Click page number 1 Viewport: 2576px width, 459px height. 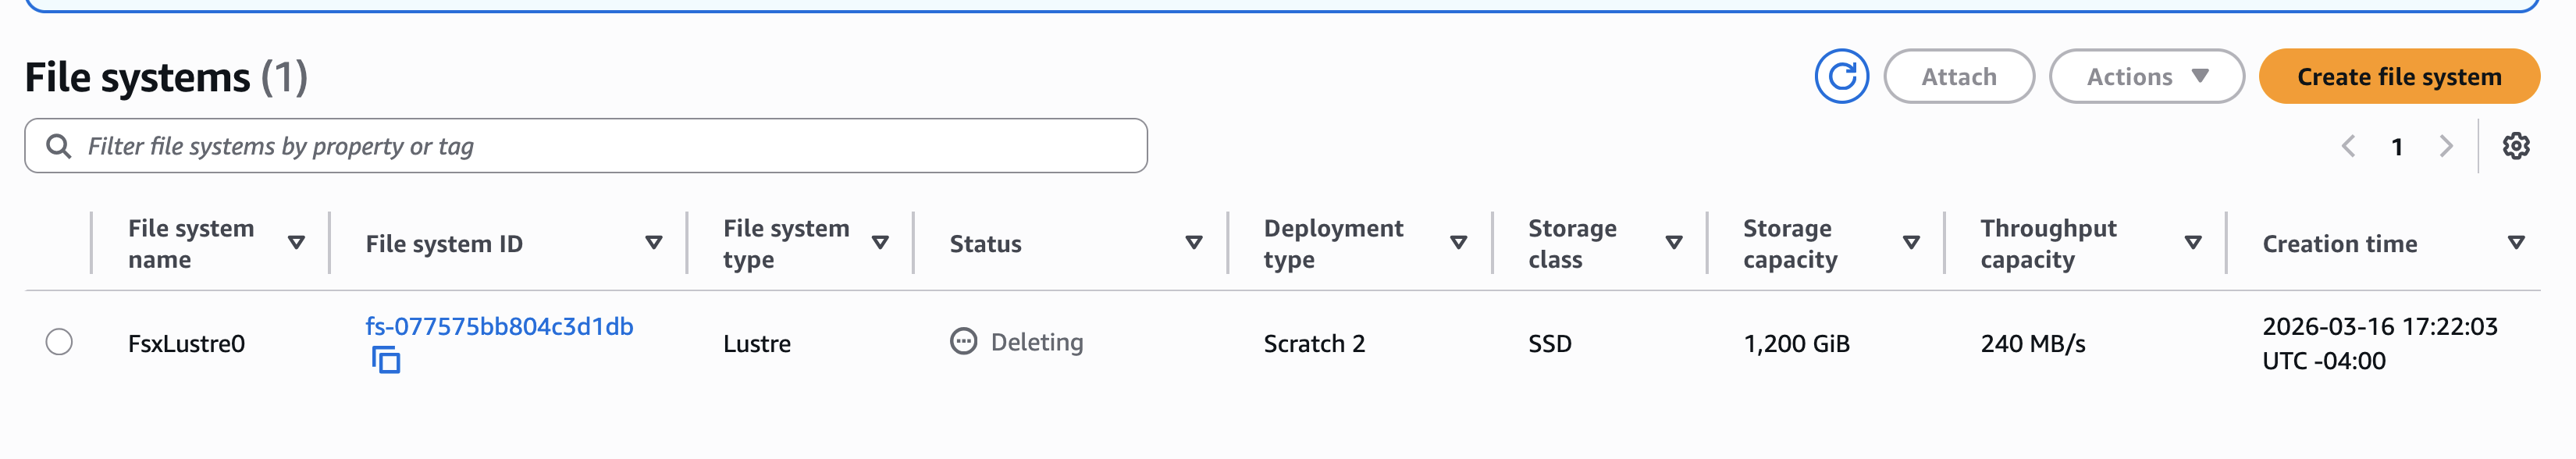pos(2397,147)
